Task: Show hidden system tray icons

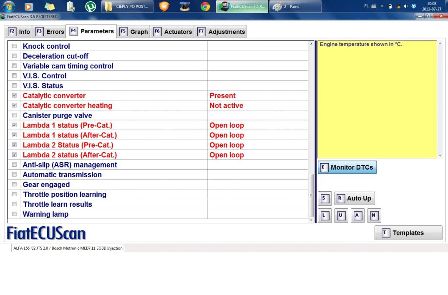Action: pos(382,6)
